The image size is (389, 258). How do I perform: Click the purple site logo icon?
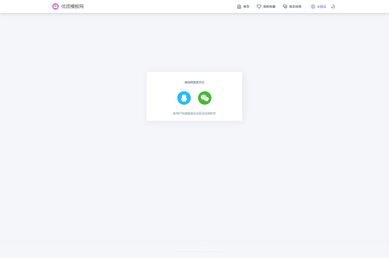(56, 6)
